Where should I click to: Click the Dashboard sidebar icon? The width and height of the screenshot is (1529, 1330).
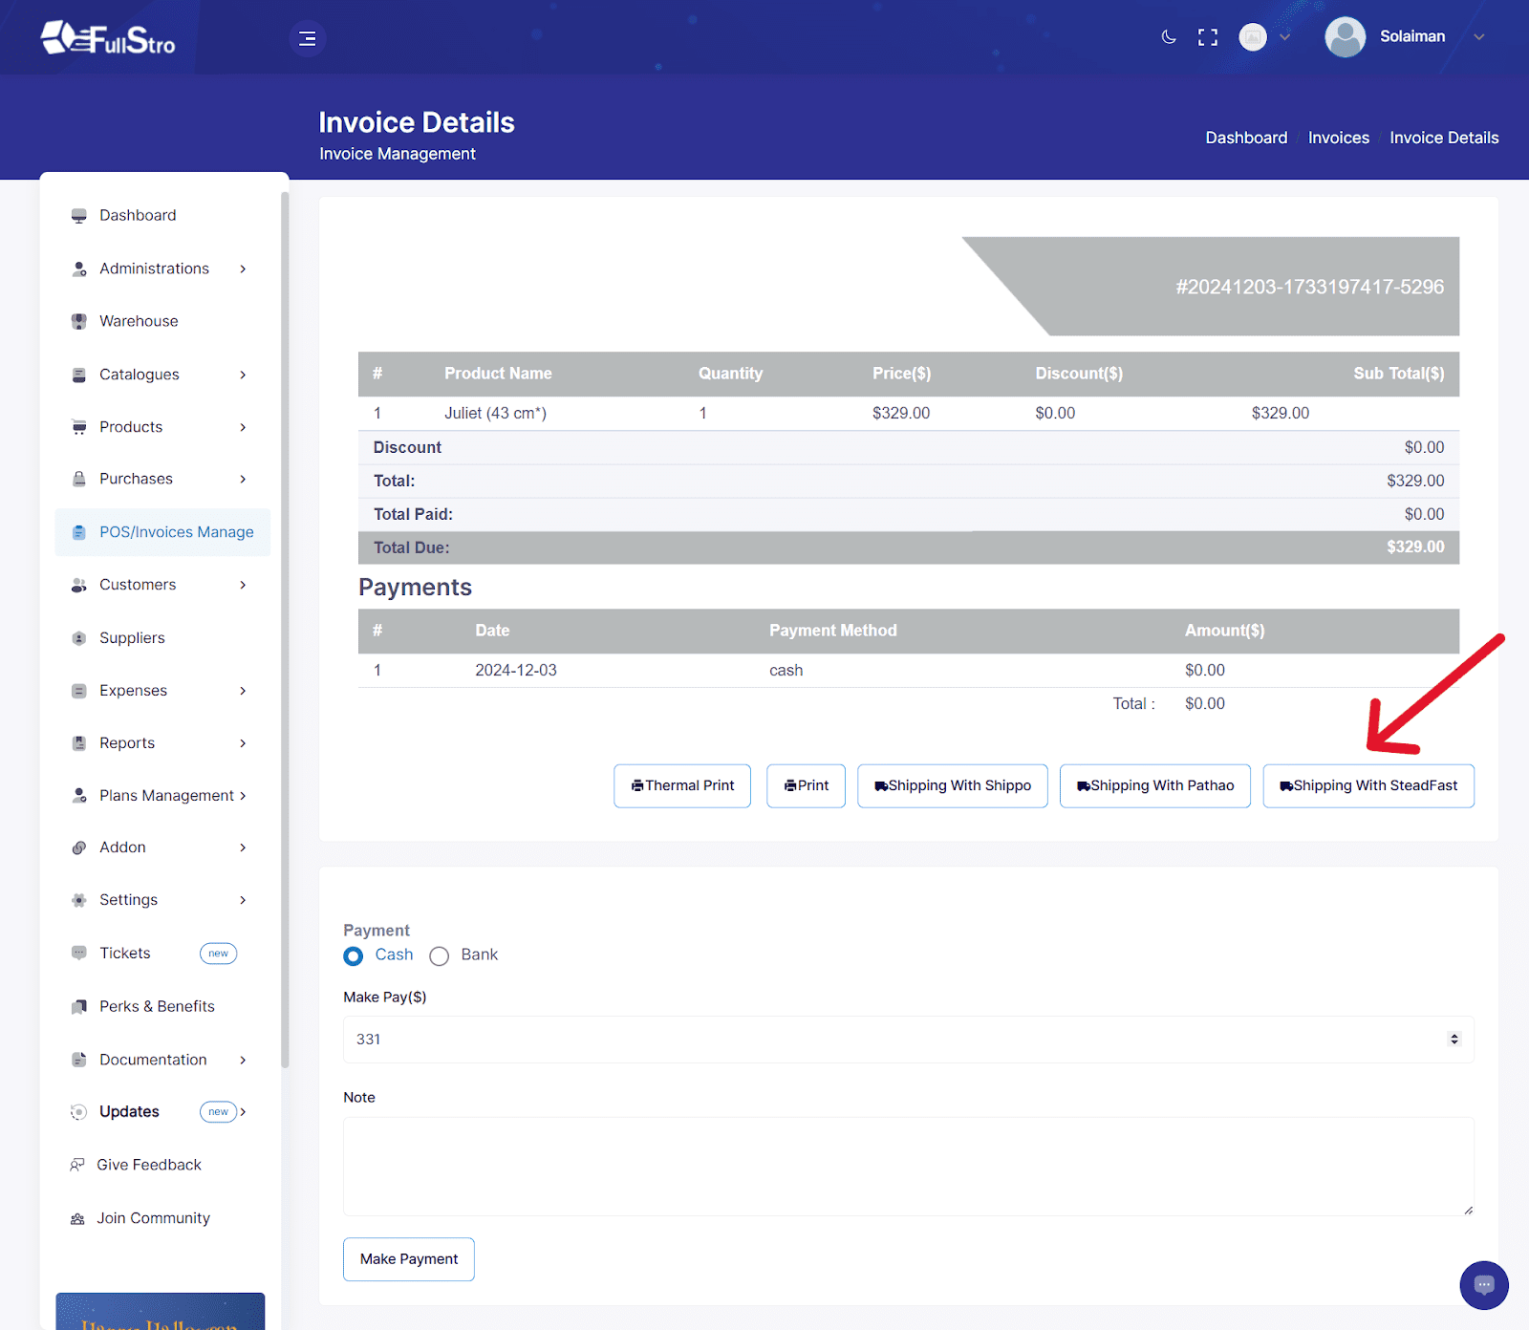[x=79, y=216]
